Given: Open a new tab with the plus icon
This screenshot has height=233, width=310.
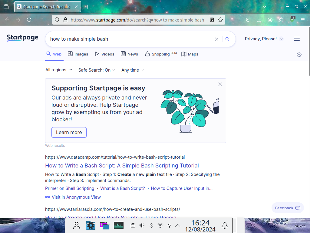Looking at the screenshot, I should [87, 7].
